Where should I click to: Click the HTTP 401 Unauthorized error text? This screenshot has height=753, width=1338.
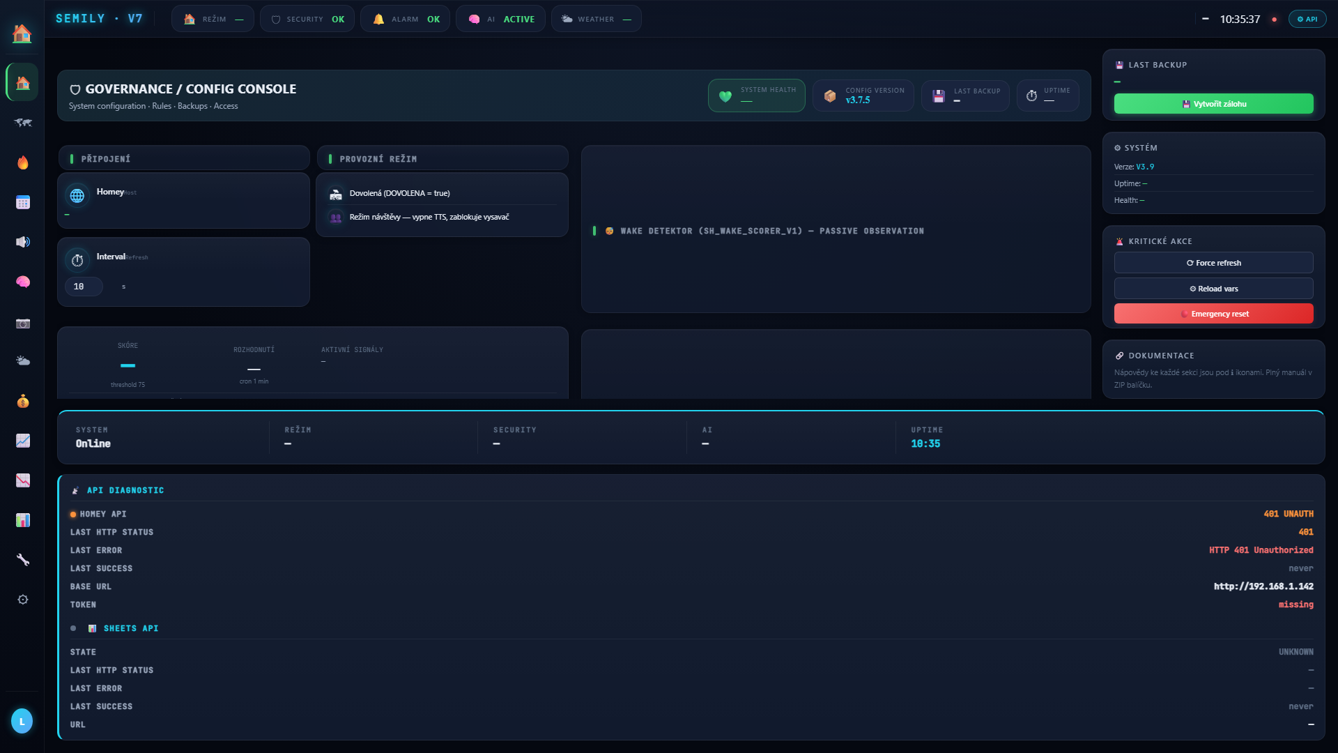pos(1261,550)
